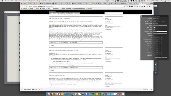The height and width of the screenshot is (96, 171).
Task: Click the red extension icon in toolbar
Action: click(130, 6)
